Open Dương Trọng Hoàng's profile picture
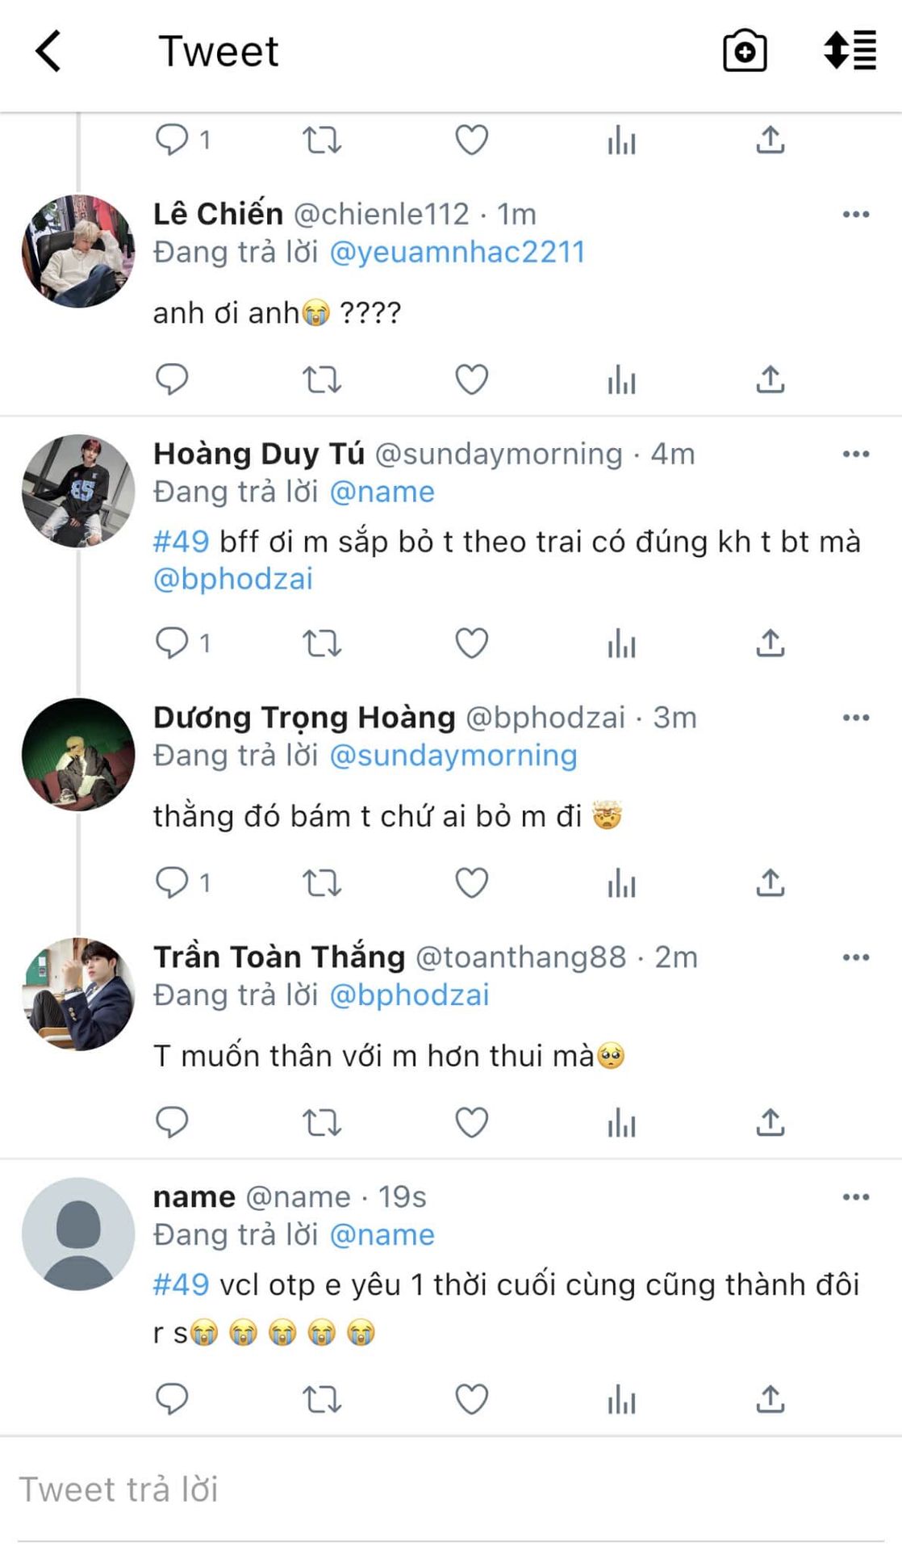This screenshot has width=902, height=1550. click(x=78, y=754)
